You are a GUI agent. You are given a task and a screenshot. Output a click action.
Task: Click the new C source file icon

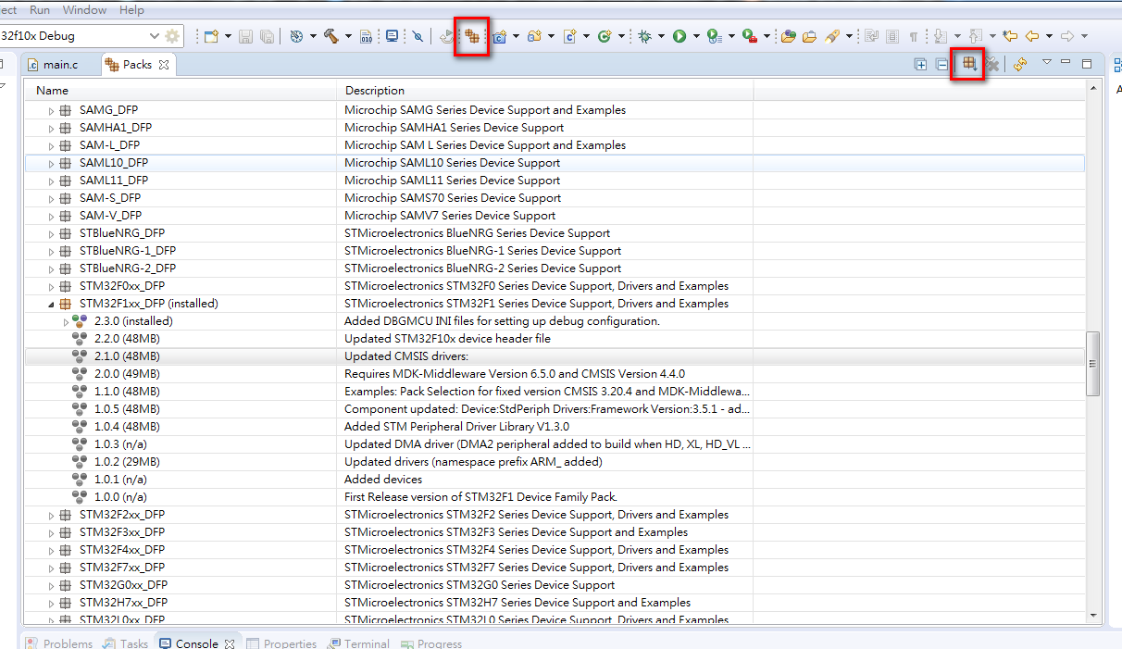pyautogui.click(x=570, y=36)
